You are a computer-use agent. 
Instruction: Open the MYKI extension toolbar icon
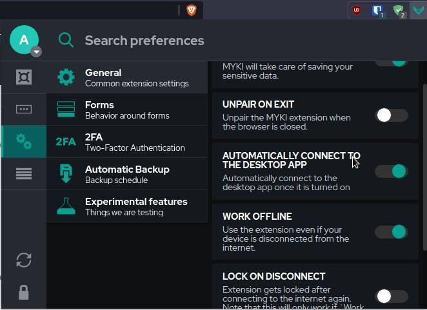[419, 10]
